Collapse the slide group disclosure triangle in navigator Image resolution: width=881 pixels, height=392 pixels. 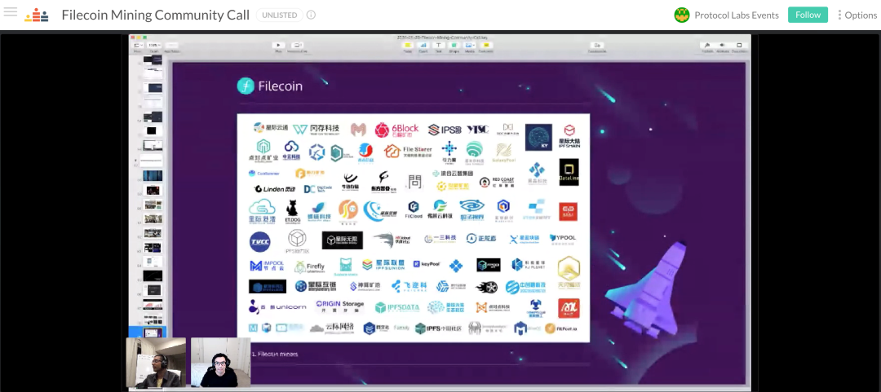pos(135,161)
